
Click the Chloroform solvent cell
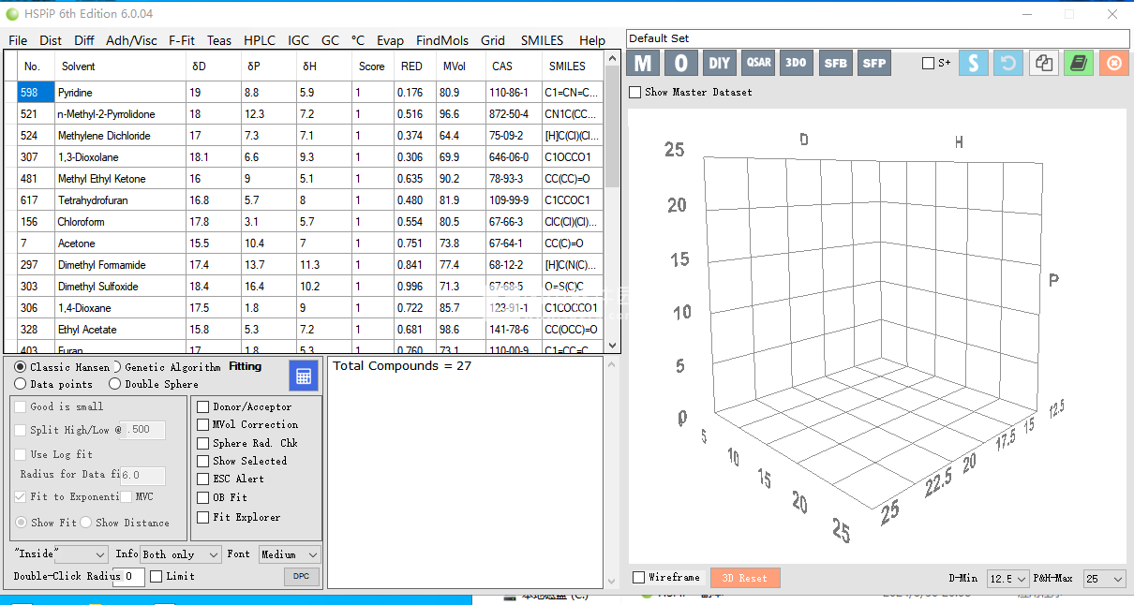120,222
